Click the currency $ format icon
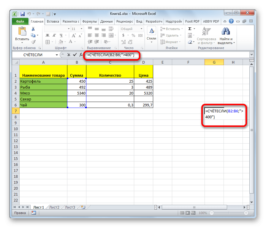 pos(123,35)
